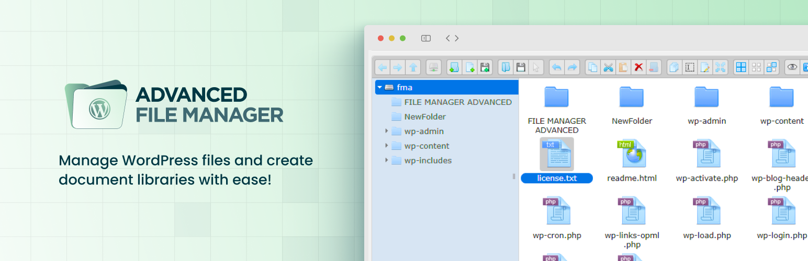Switch to the large icons view
The height and width of the screenshot is (261, 808).
(x=741, y=67)
